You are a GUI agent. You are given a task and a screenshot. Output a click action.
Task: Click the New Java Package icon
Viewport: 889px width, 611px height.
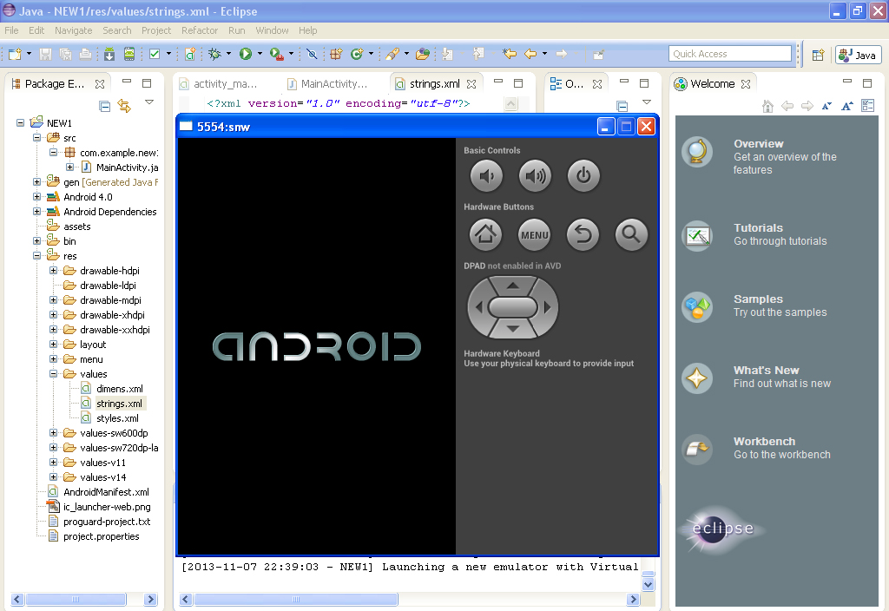point(336,54)
